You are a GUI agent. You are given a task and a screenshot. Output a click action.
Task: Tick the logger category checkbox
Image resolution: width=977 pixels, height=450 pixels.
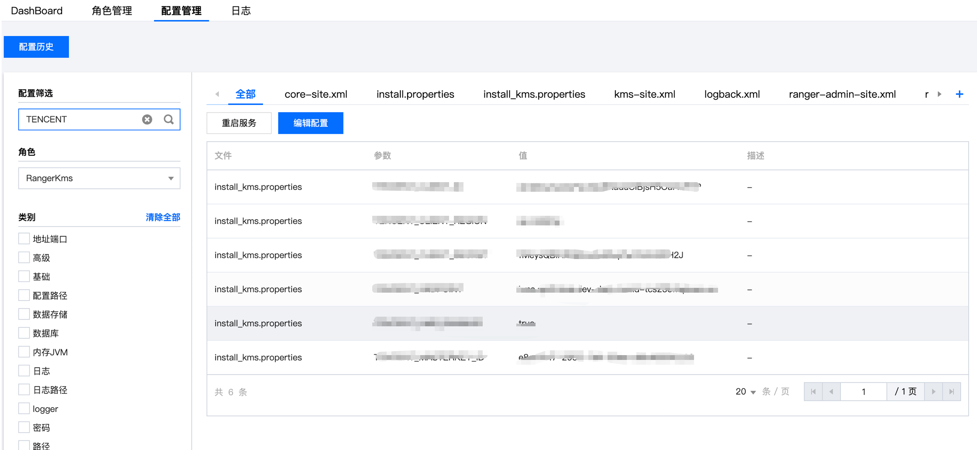point(24,408)
